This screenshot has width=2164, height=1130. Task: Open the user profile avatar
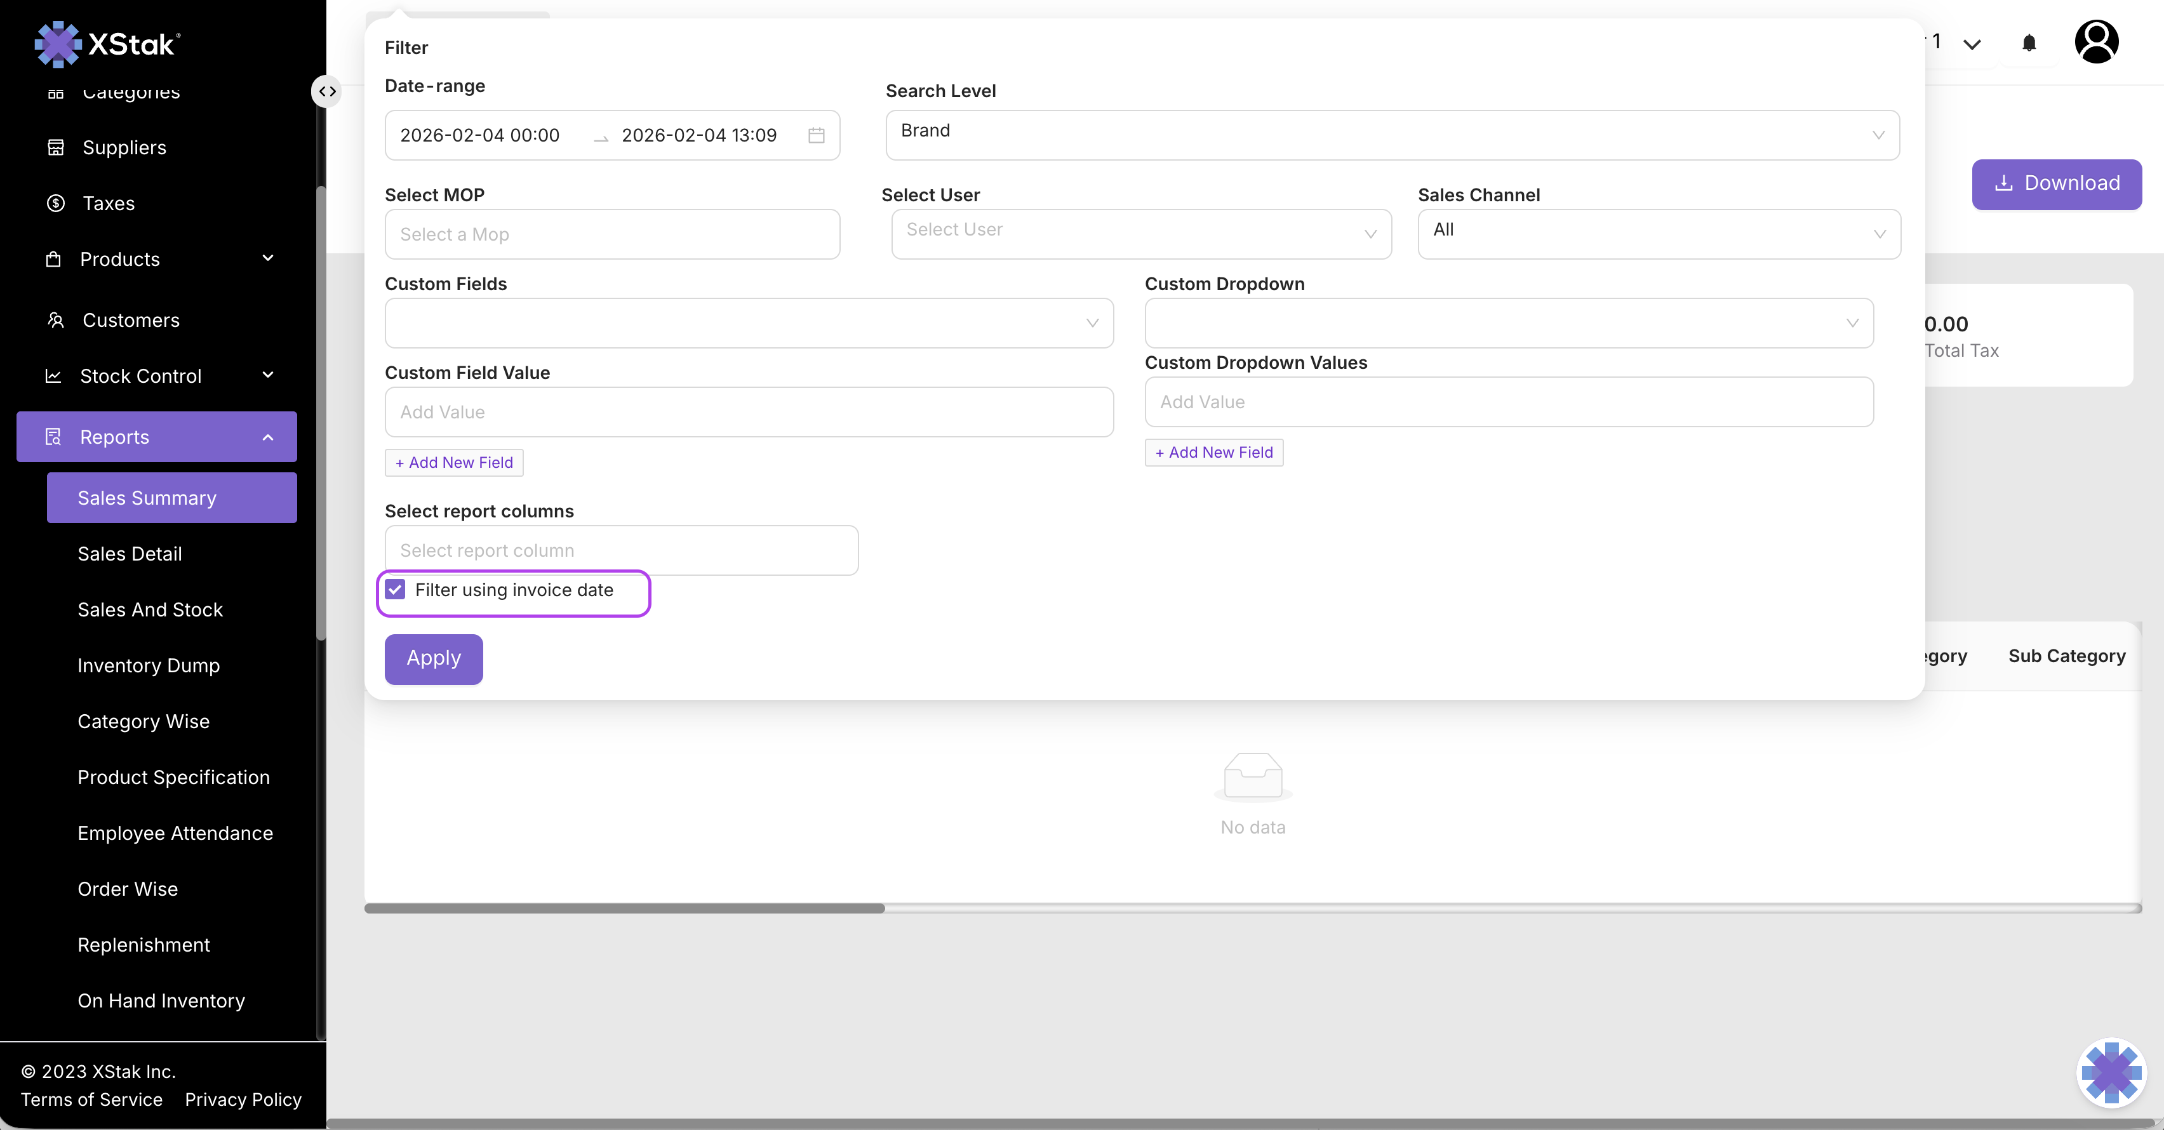click(2096, 42)
